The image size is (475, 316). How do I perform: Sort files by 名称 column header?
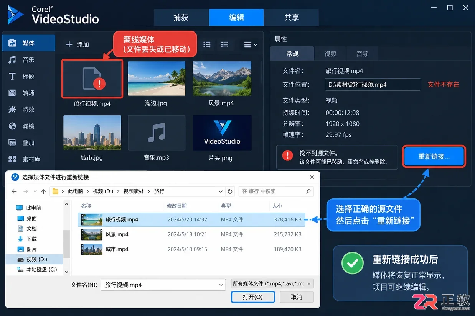86,206
